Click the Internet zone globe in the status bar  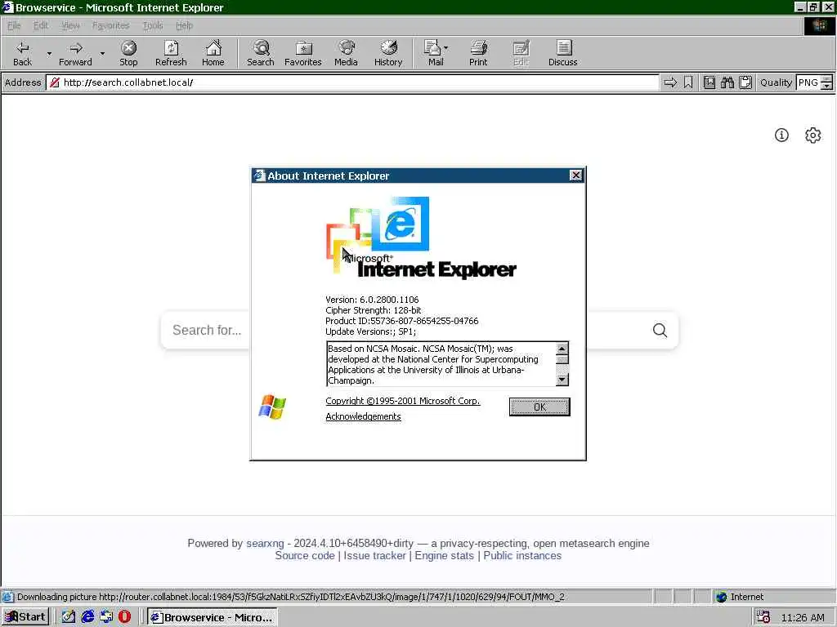tap(722, 597)
